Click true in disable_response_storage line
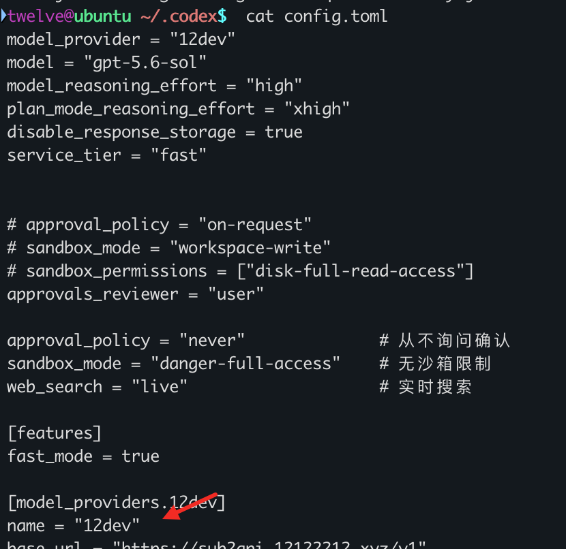 [284, 132]
